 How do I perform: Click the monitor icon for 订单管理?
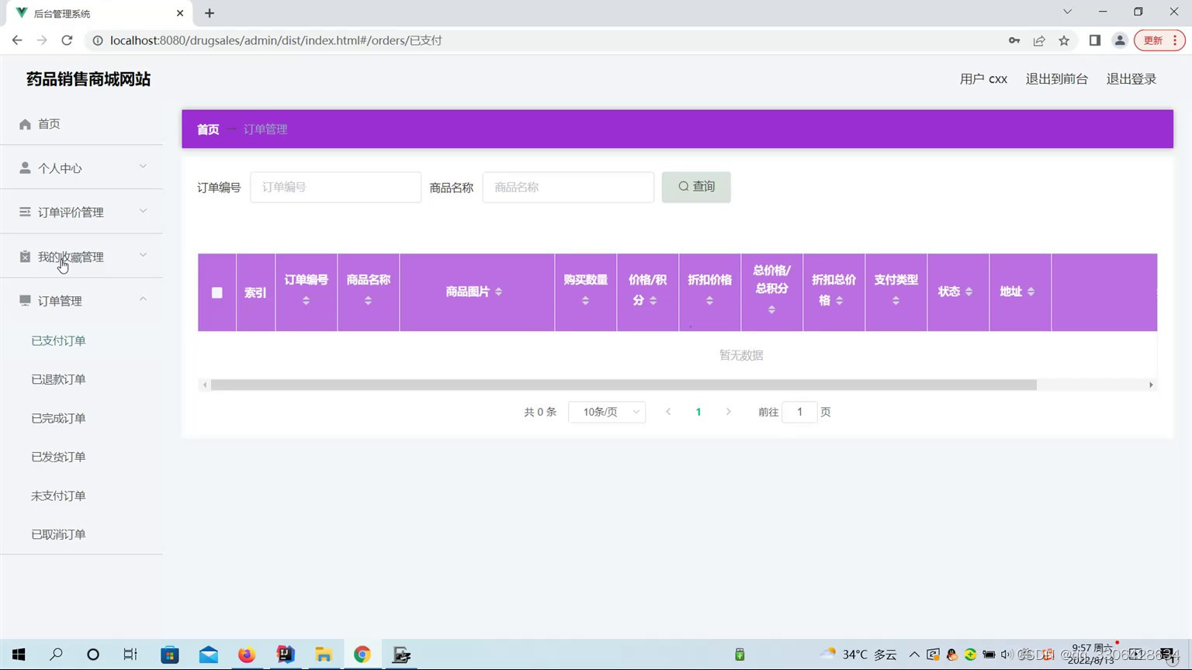pyautogui.click(x=25, y=300)
